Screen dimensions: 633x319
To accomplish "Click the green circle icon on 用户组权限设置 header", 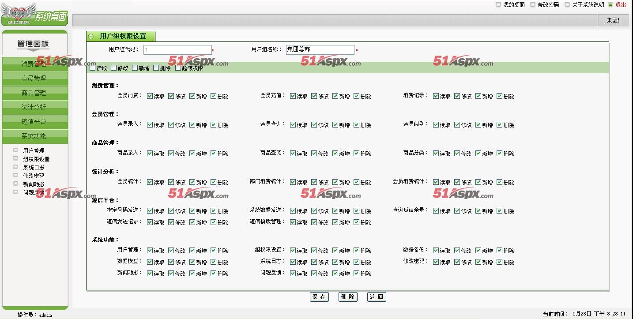I will (x=91, y=37).
